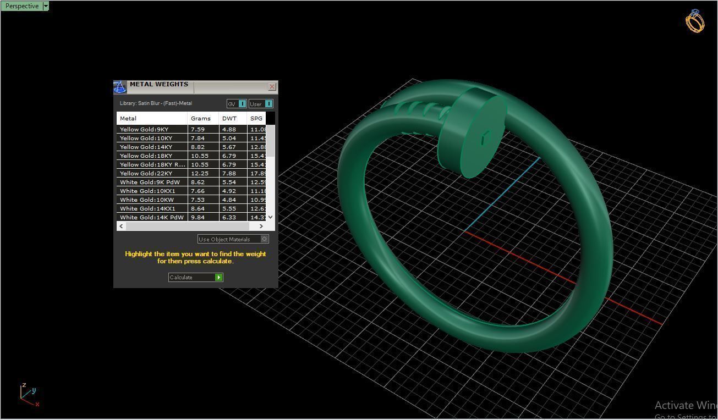Select the Perspective viewport tab
Screen dimensions: 718x420
point(22,6)
